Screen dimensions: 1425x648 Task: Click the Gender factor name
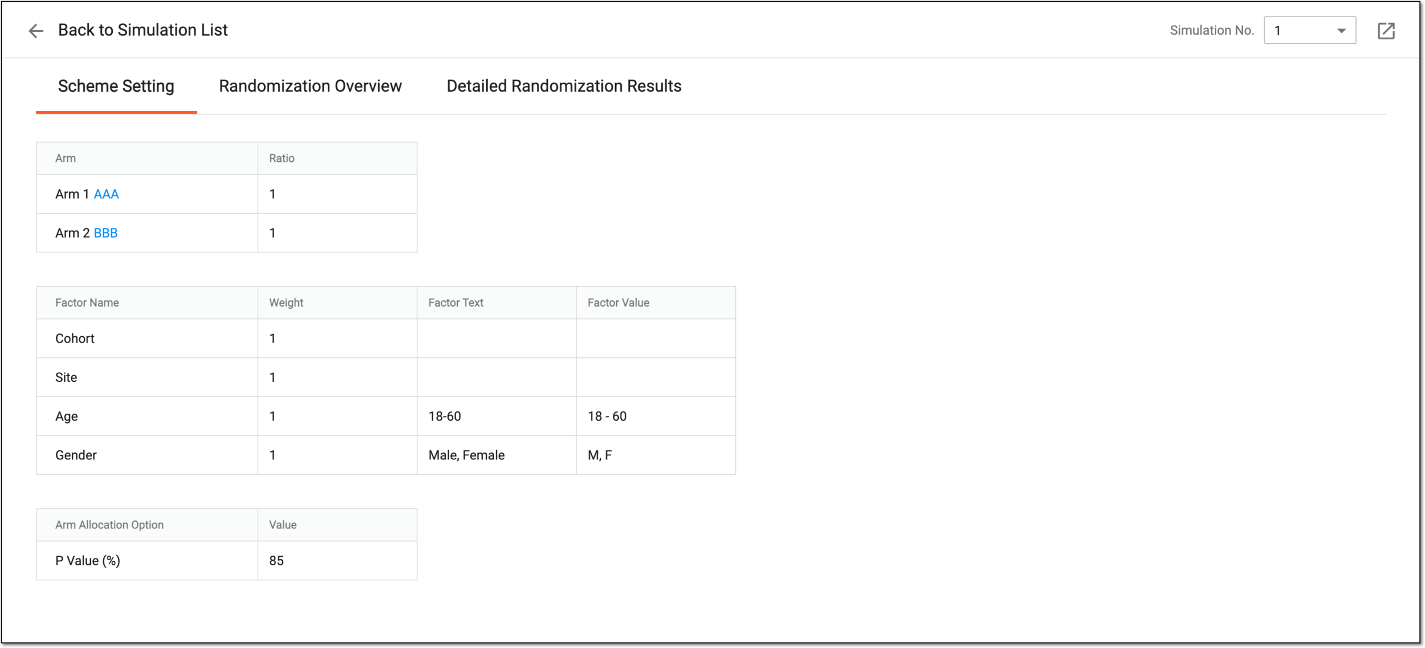[x=76, y=455]
